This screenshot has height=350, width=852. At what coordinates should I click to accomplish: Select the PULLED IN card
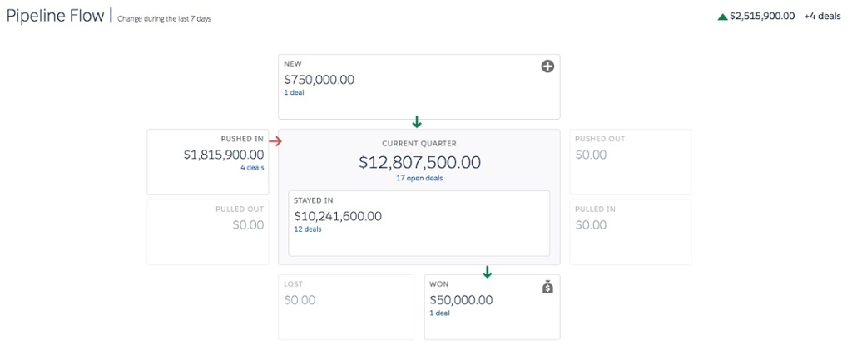click(x=630, y=232)
